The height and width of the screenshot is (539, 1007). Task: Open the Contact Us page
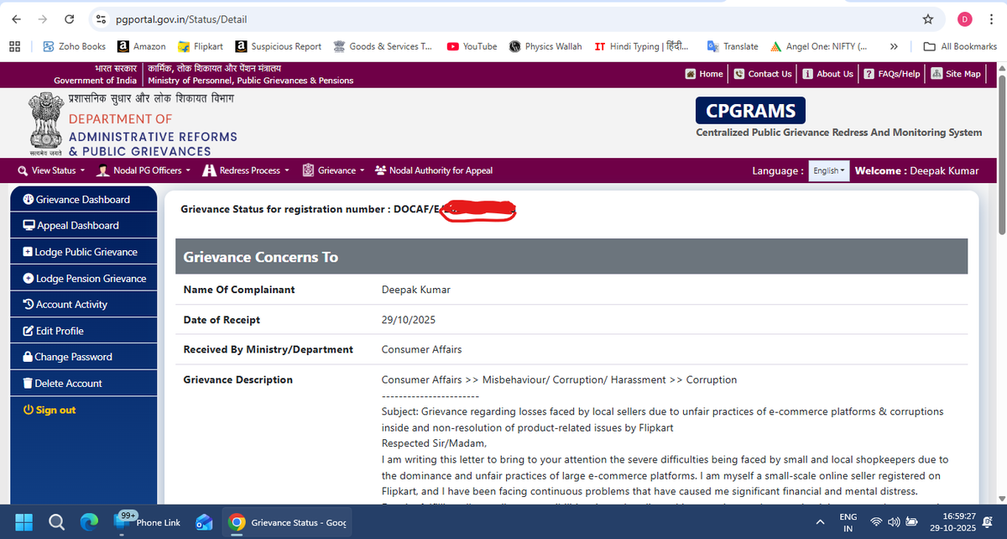(763, 74)
